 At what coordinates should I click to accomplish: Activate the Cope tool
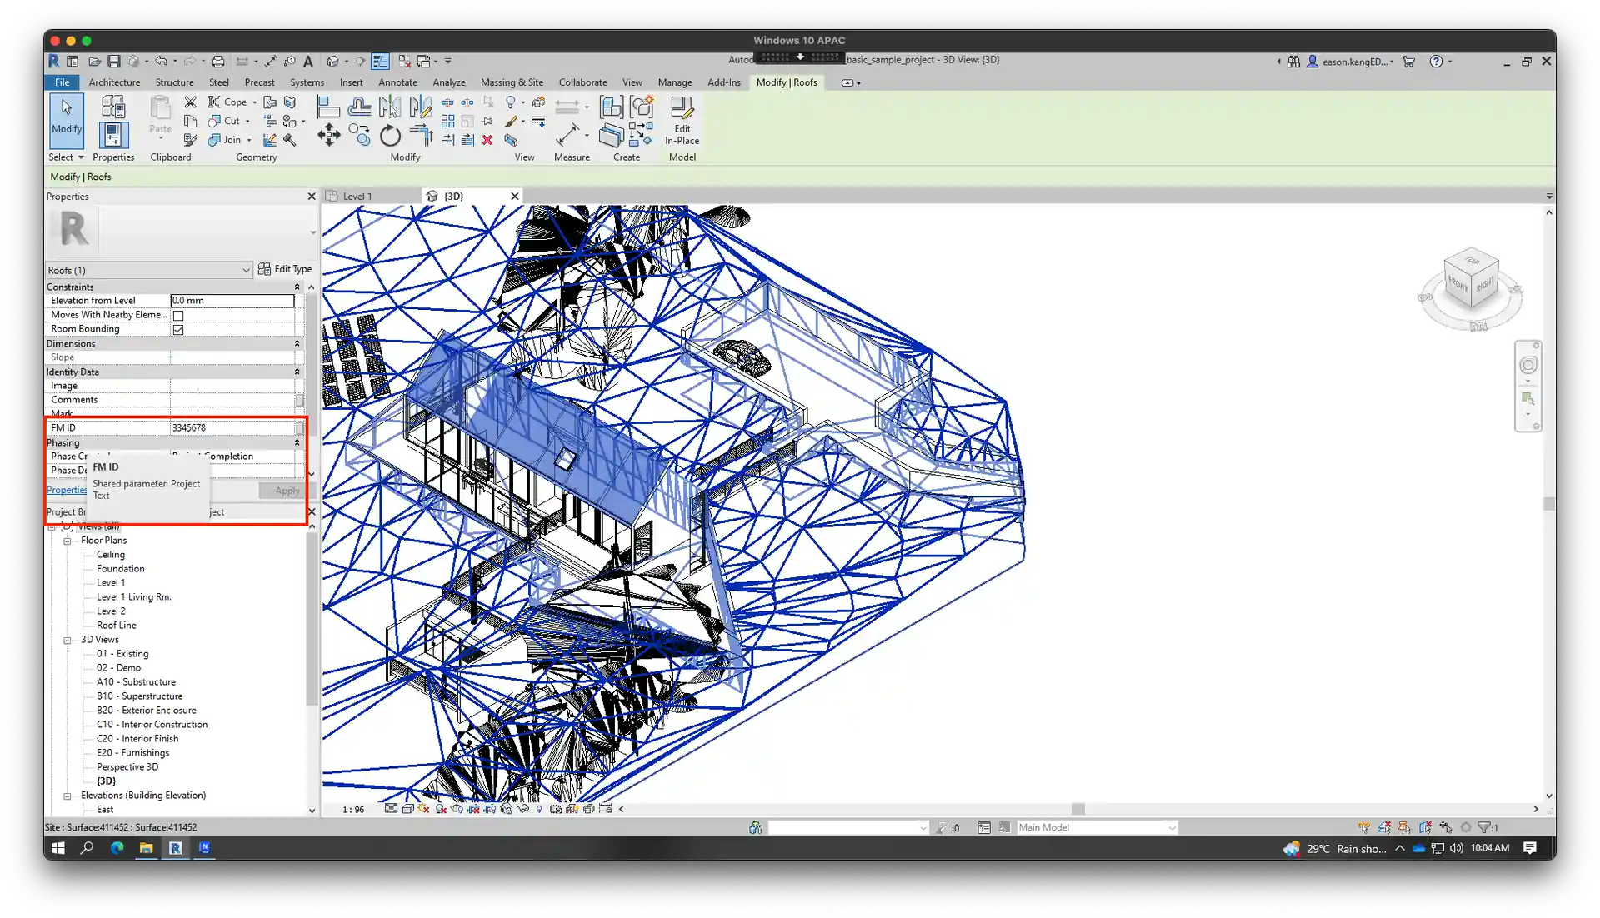pyautogui.click(x=227, y=102)
